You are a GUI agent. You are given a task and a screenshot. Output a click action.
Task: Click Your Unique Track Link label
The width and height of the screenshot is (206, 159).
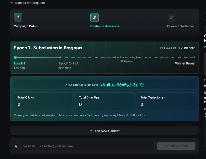(x=82, y=85)
